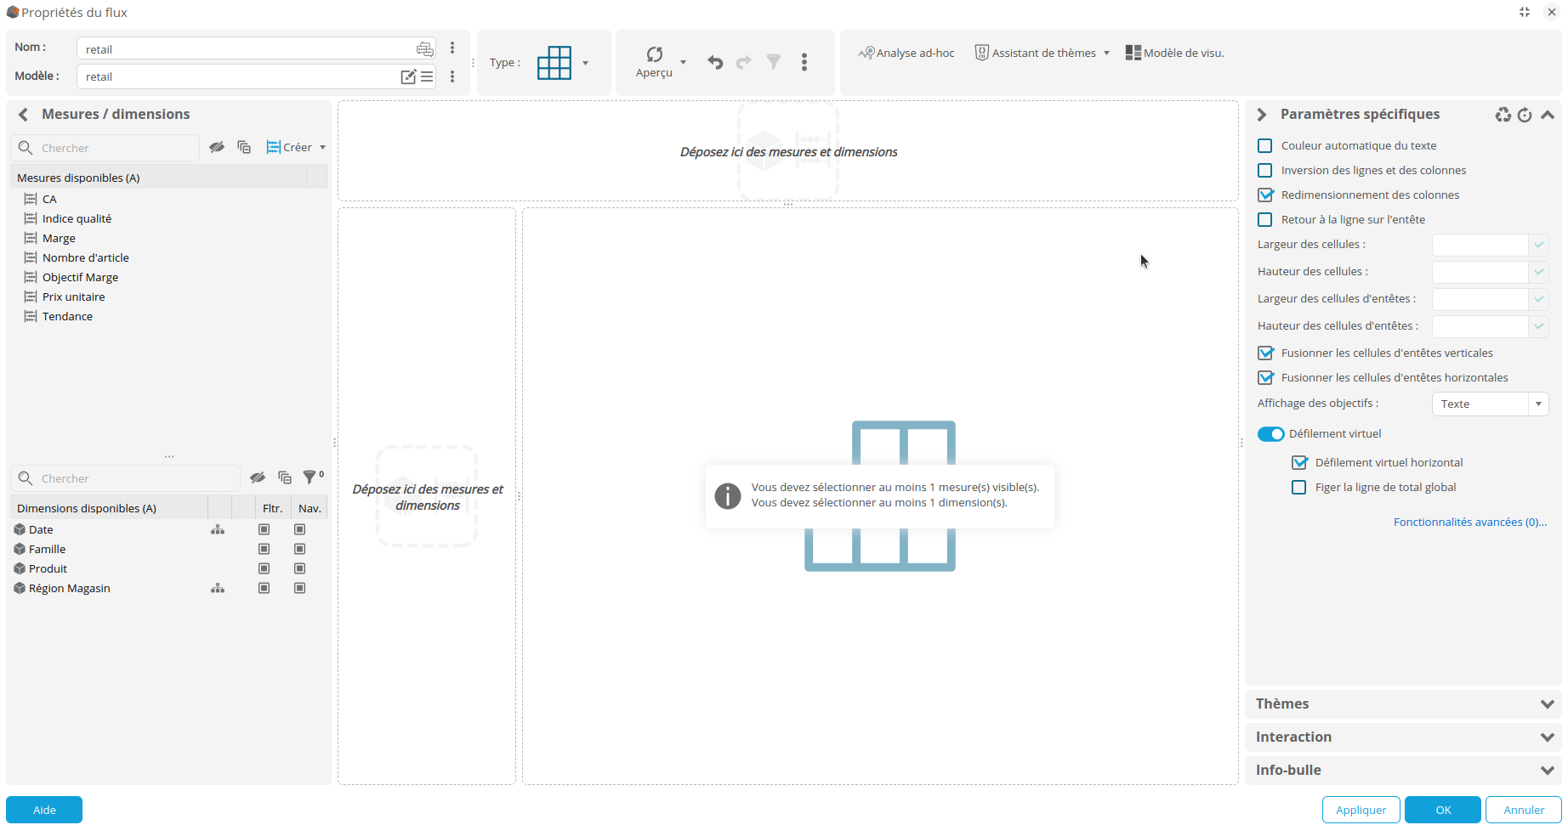Enable Inversion des lignes et des colonnes

point(1265,170)
